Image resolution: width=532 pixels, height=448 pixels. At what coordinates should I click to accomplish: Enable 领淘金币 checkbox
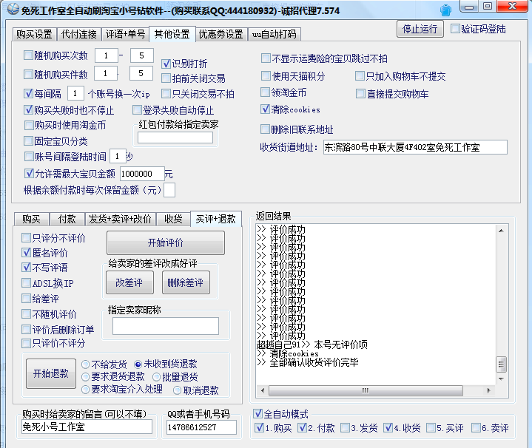coord(265,92)
